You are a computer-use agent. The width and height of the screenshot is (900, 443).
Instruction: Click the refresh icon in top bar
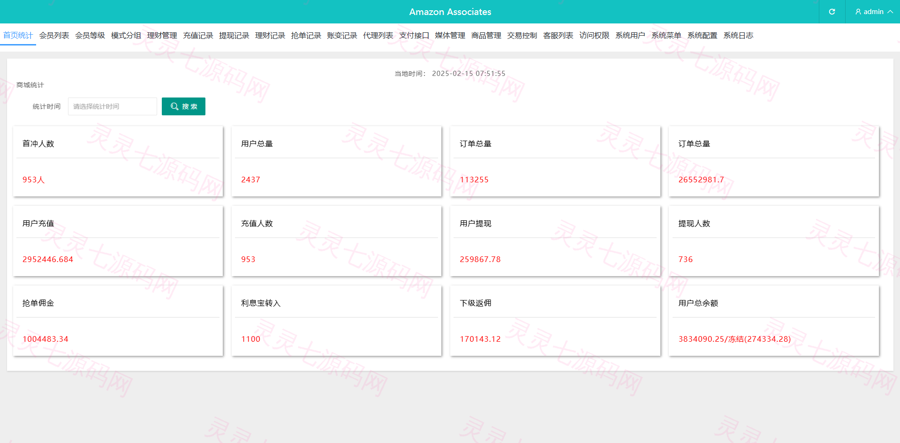click(832, 12)
